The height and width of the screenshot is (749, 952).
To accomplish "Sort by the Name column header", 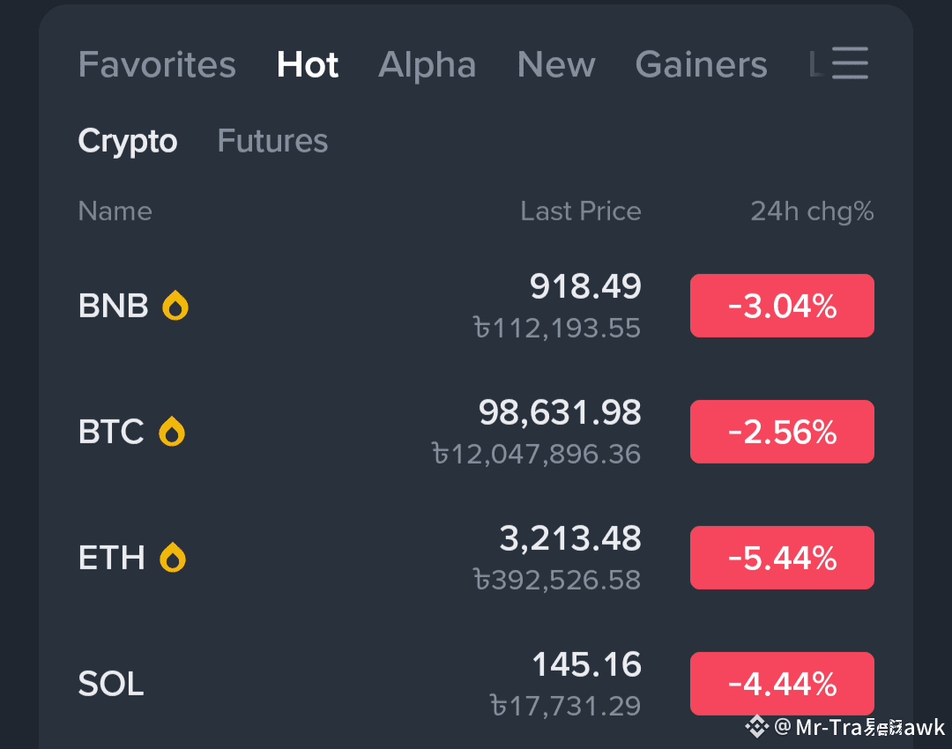I will tap(115, 211).
